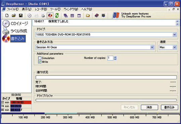Uncheck the Write checkbox
Image resolution: width=181 pixels, height=124 pixels.
tap(40, 62)
